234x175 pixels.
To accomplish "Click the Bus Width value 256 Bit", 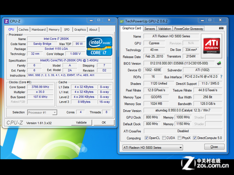I will tap(208, 97).
